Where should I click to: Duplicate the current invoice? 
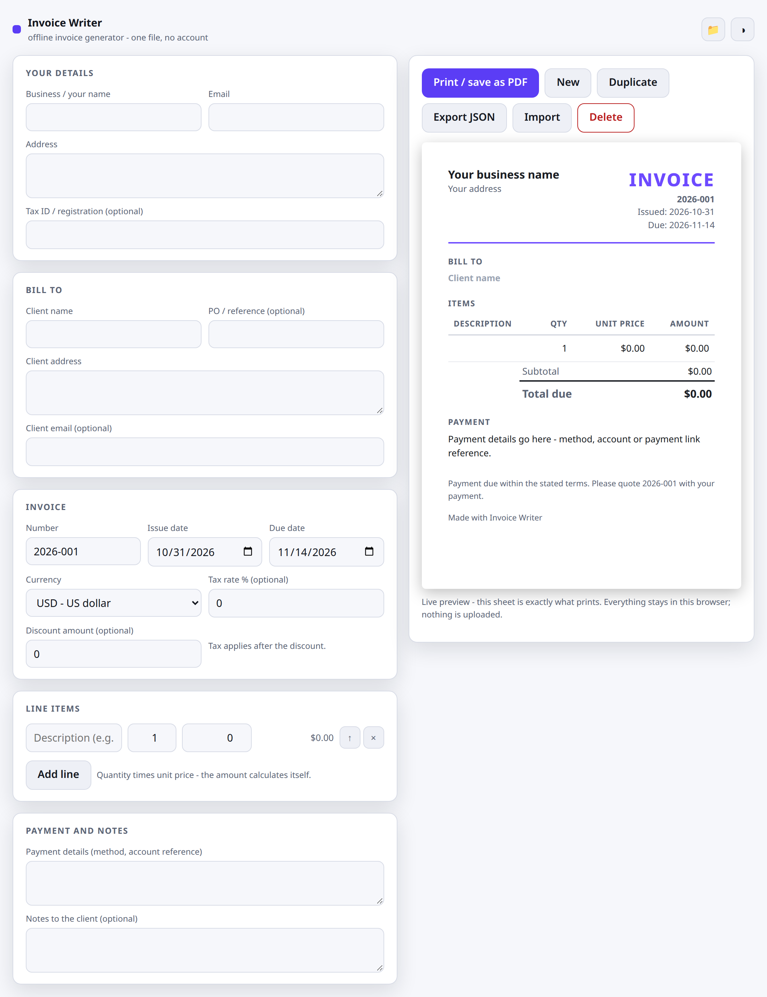(633, 83)
